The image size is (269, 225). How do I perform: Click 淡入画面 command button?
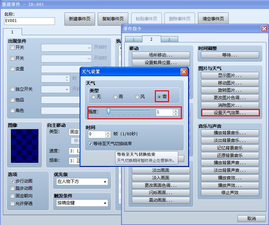click(161, 178)
